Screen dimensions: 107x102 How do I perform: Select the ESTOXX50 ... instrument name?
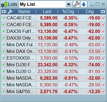(x=21, y=58)
